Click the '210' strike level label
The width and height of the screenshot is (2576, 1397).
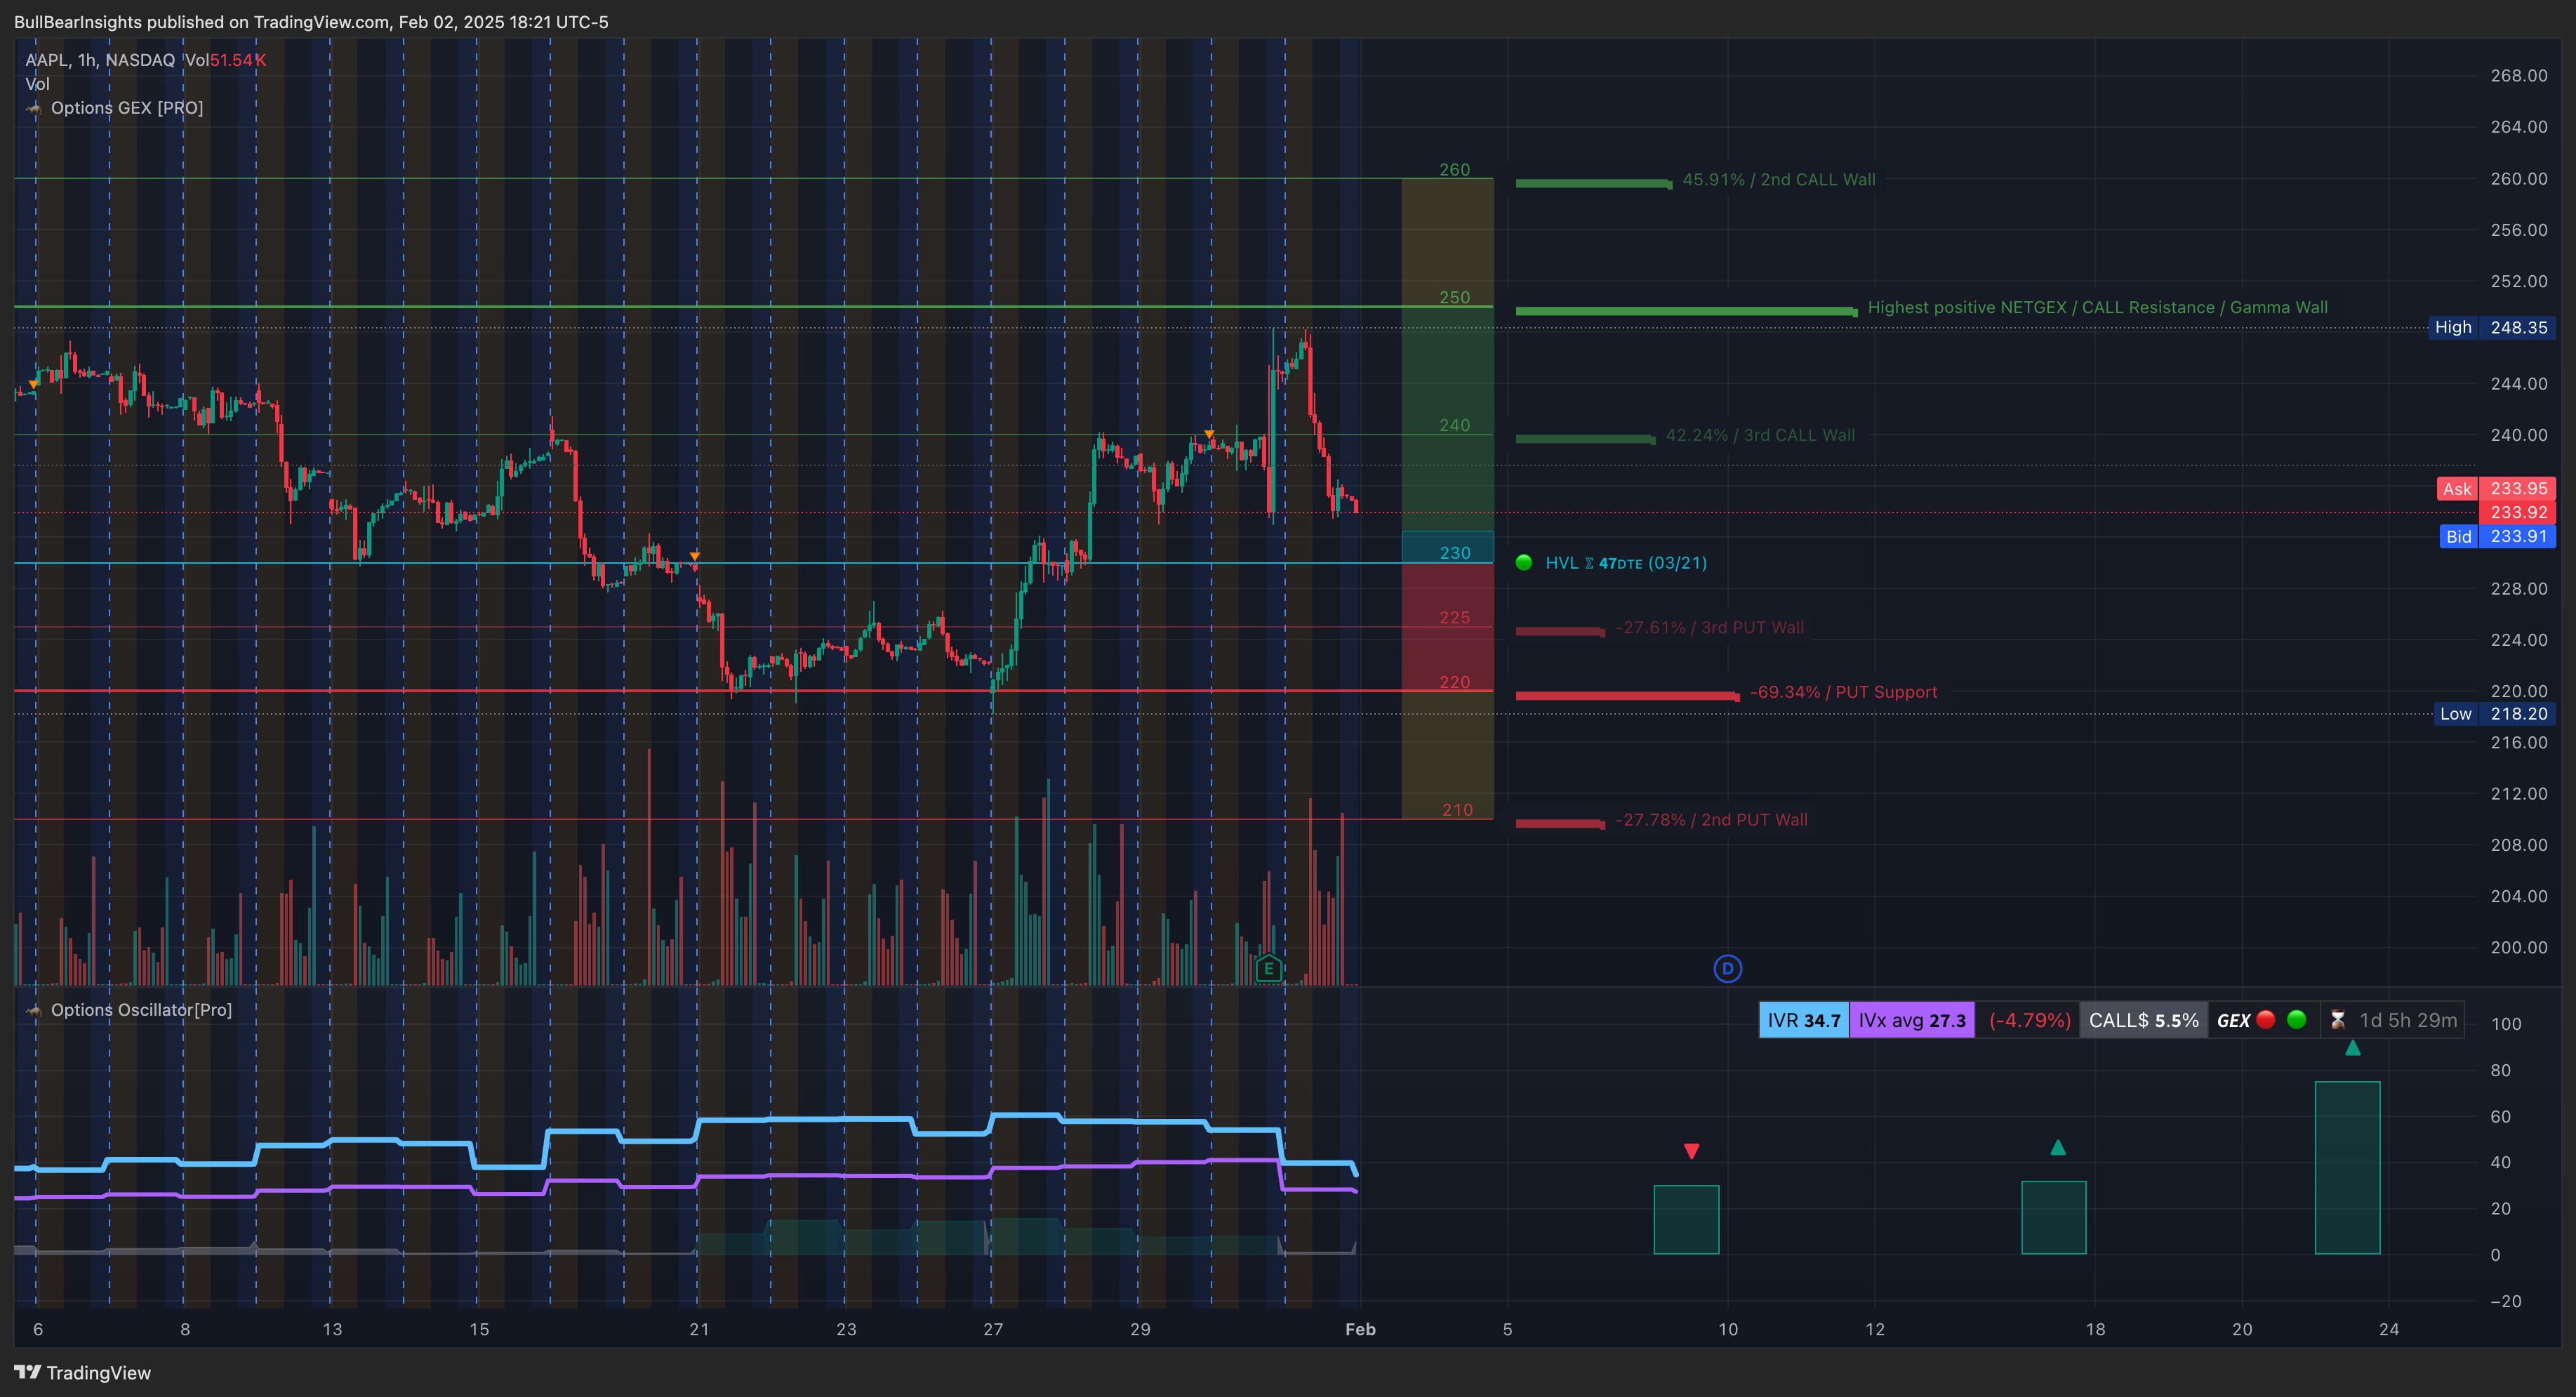click(x=1456, y=810)
